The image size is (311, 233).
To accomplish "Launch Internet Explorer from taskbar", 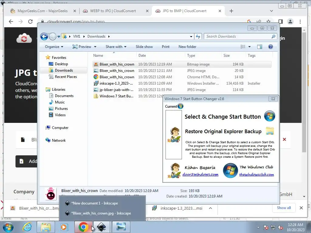I will (27, 227).
